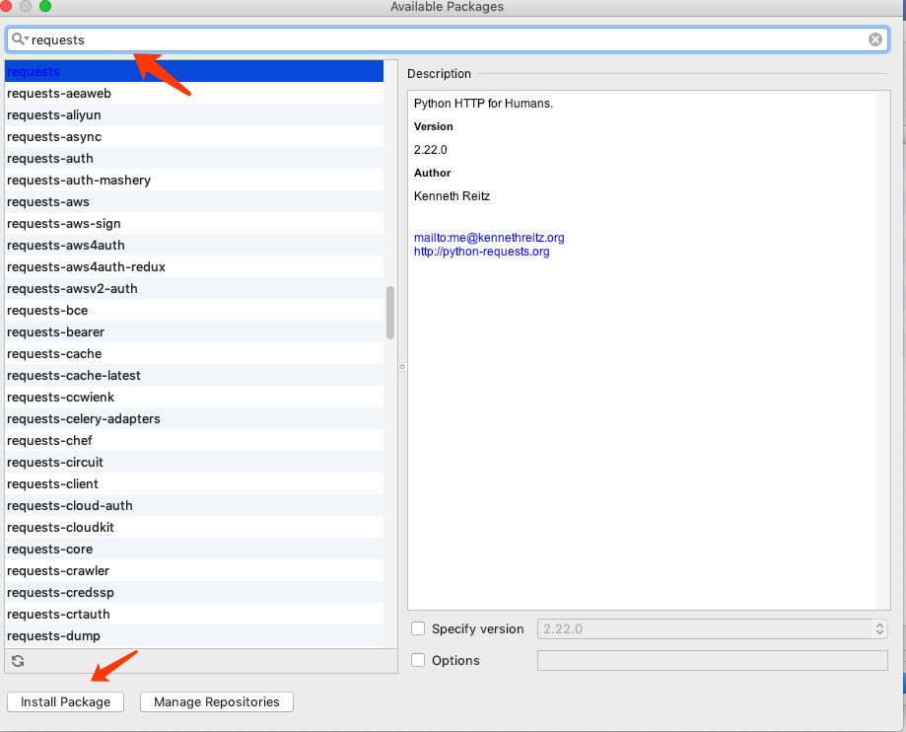Screen dimensions: 906x732
Task: Enable the Specify version checkbox
Action: pos(418,628)
